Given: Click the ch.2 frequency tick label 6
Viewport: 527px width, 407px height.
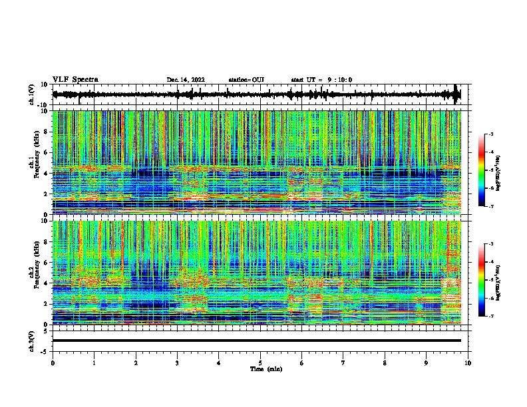Looking at the screenshot, I should (x=47, y=263).
